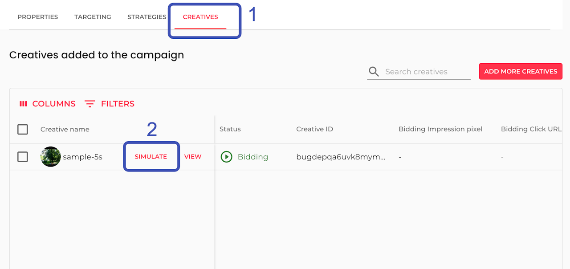Image resolution: width=570 pixels, height=269 pixels.
Task: Sort by Creative name column header
Action: pyautogui.click(x=65, y=129)
